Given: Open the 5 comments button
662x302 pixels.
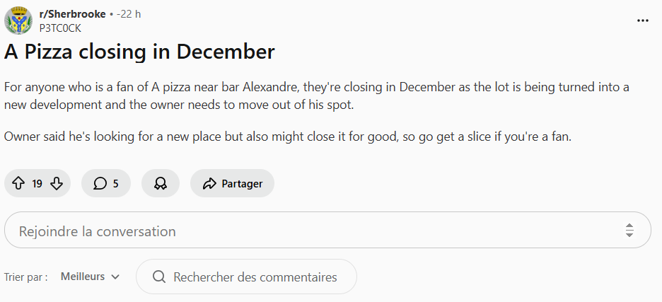Looking at the screenshot, I should coord(106,184).
